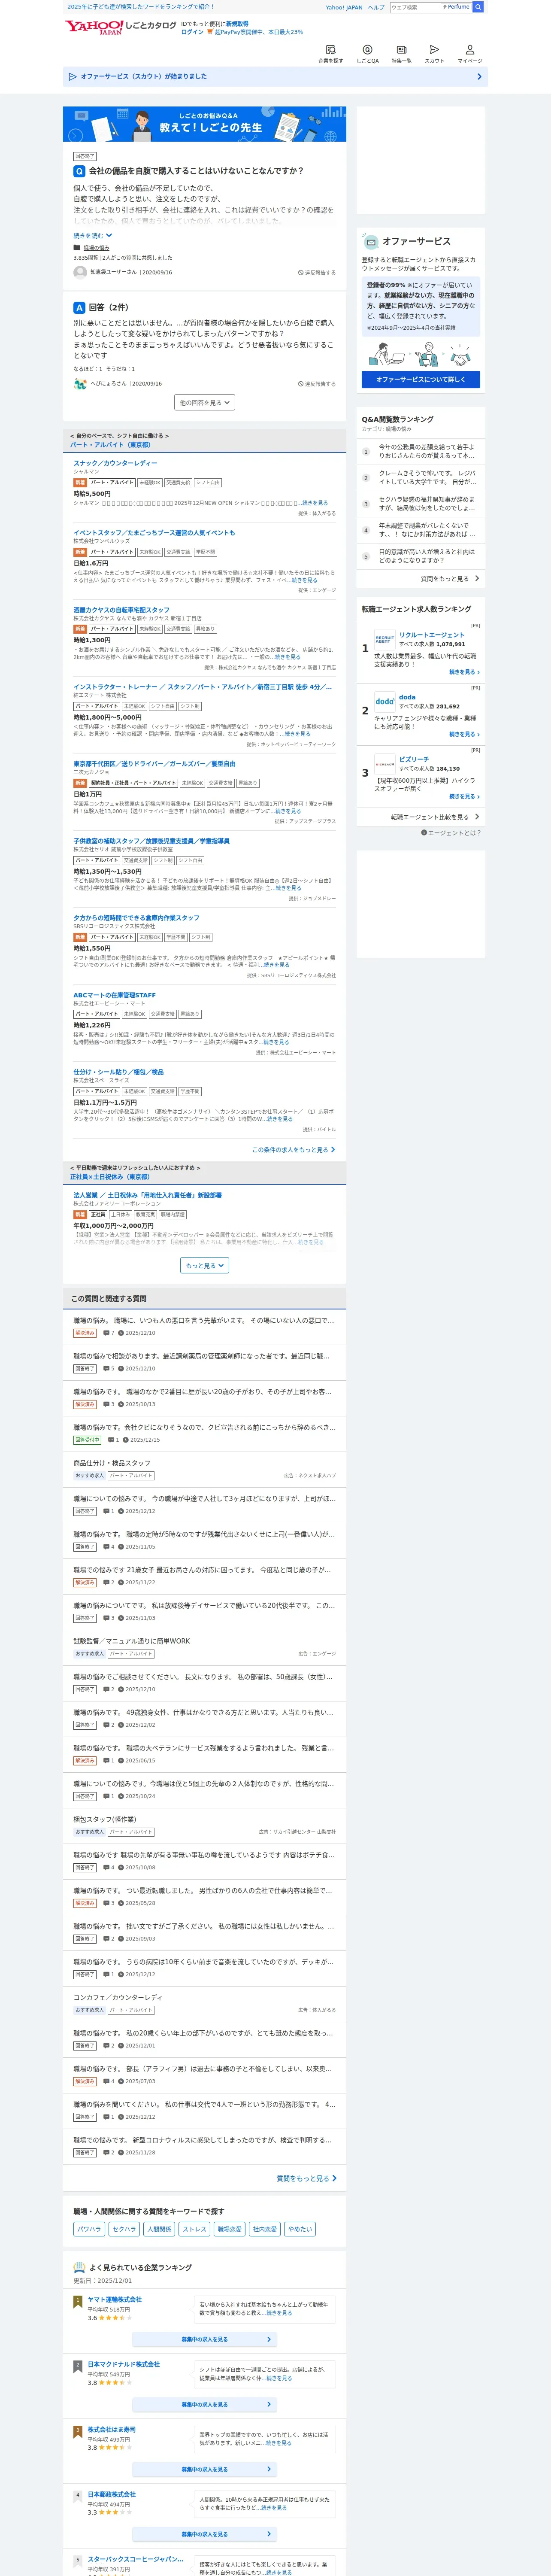Click the doda logo thumbnail
This screenshot has height=2576, width=551.
(x=384, y=701)
